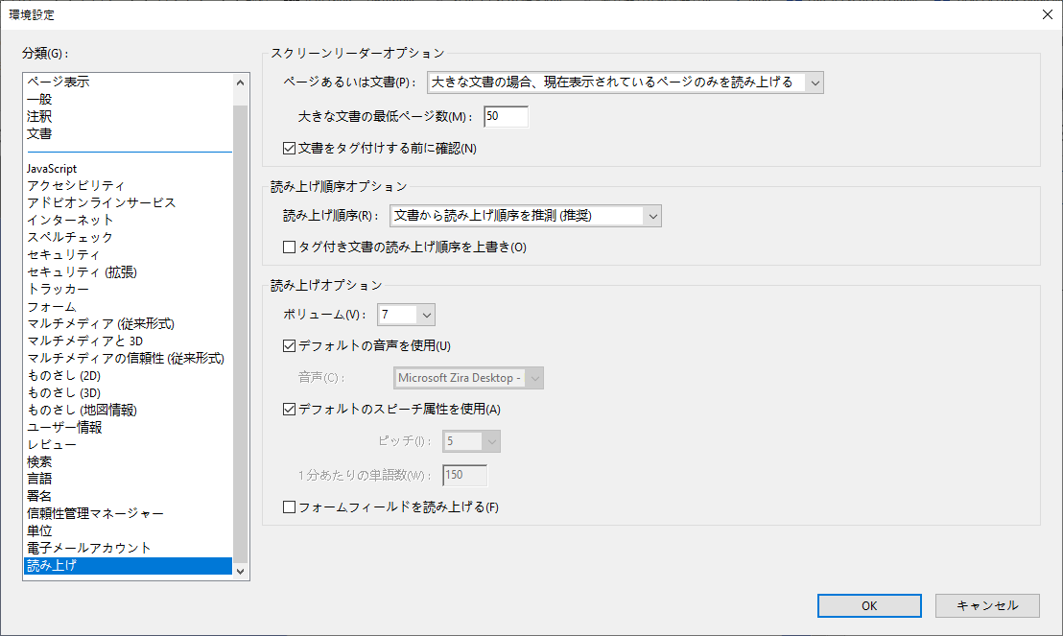The height and width of the screenshot is (636, 1063).
Task: Click the OK button
Action: pos(868,605)
